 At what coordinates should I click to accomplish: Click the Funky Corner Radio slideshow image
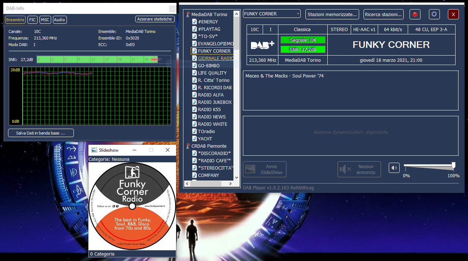click(132, 206)
